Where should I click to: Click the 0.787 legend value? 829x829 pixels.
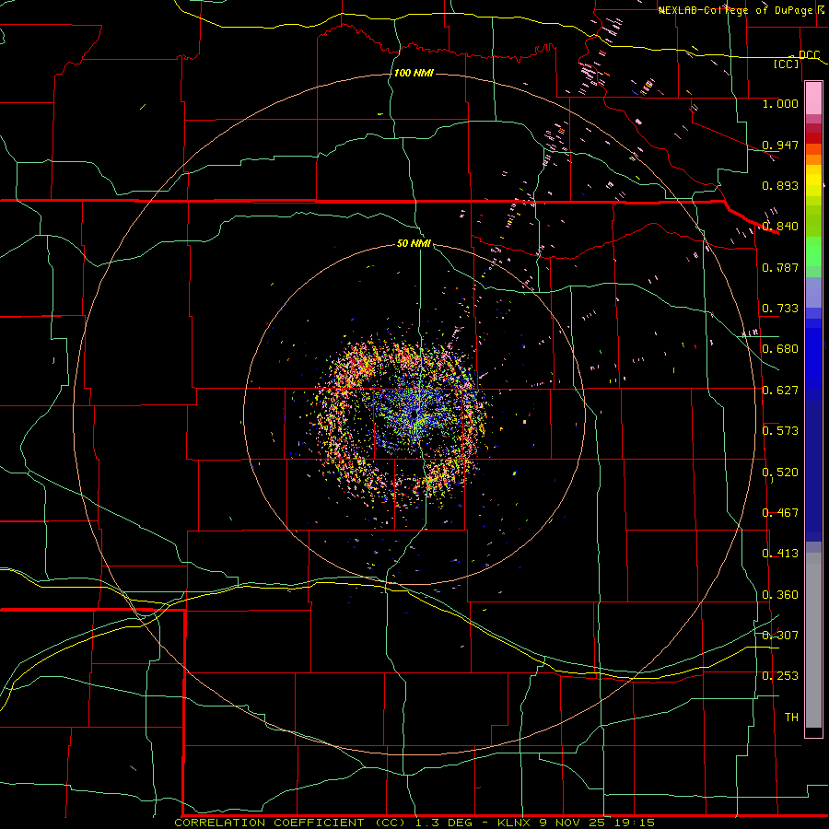point(780,267)
